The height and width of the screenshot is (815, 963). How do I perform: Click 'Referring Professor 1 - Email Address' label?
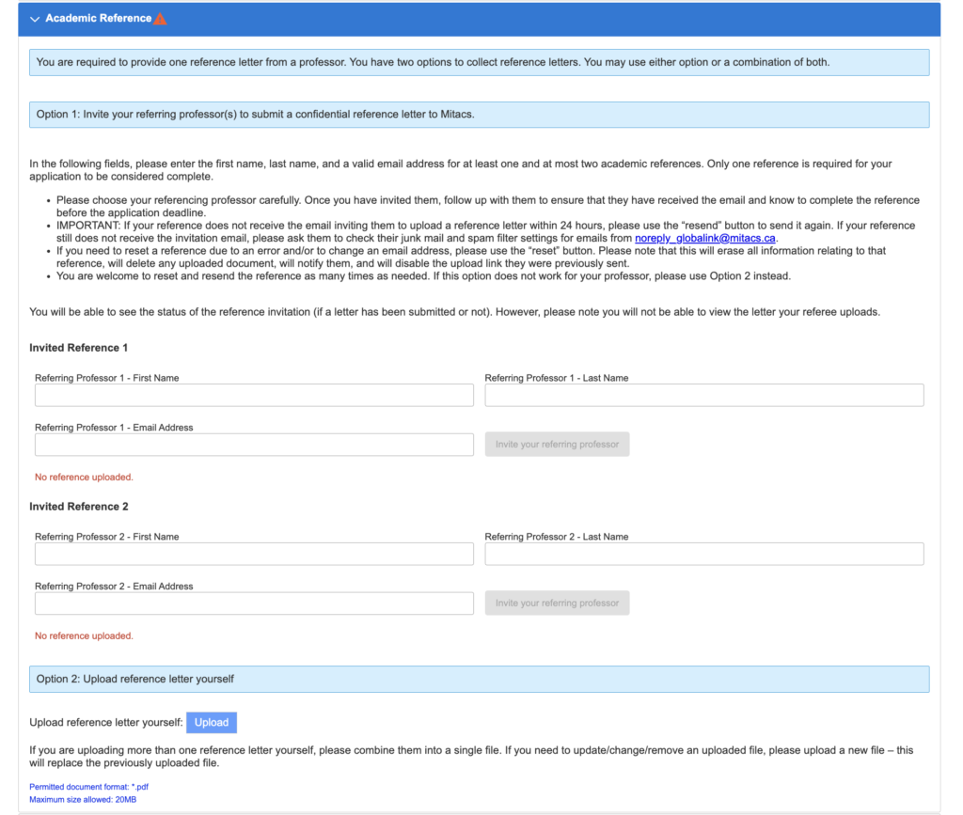114,428
